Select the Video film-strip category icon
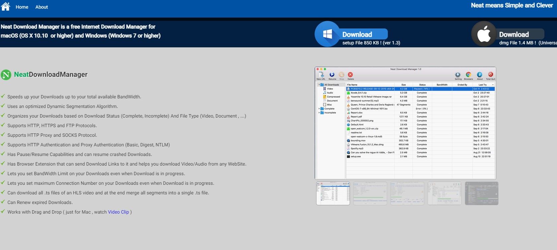This screenshot has height=250, width=557. click(x=324, y=89)
